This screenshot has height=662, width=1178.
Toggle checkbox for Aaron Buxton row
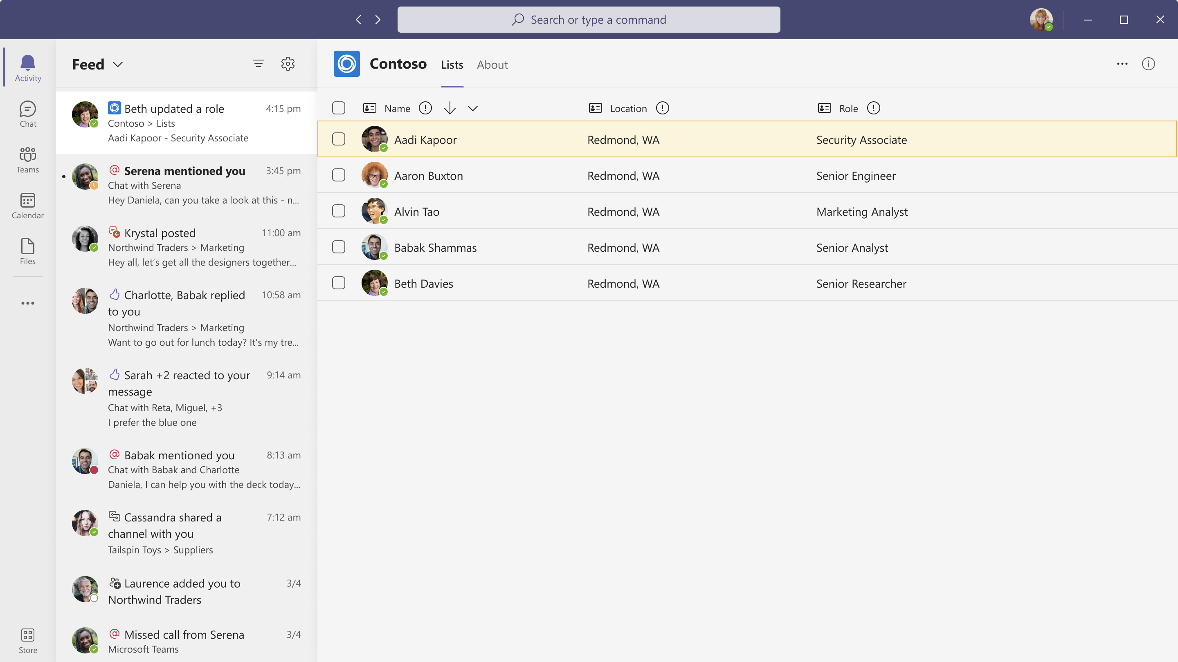tap(339, 174)
